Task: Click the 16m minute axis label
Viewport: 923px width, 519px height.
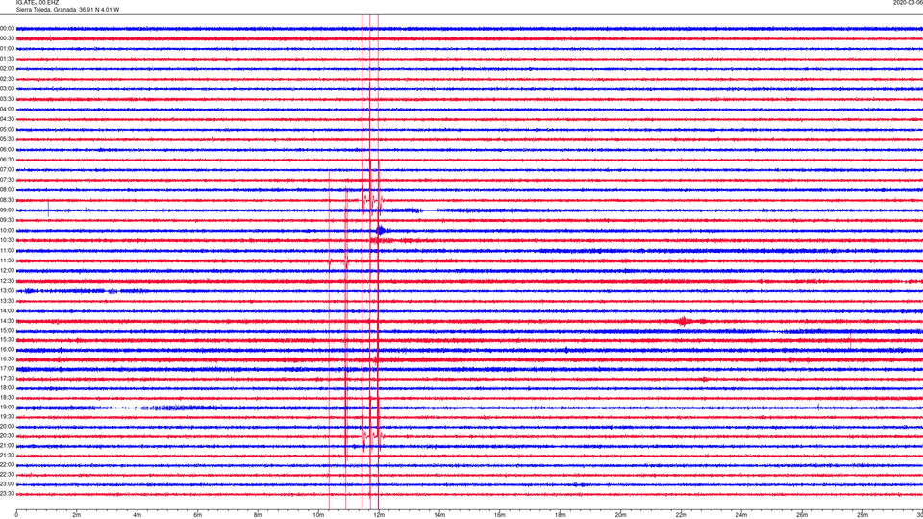Action: point(500,515)
